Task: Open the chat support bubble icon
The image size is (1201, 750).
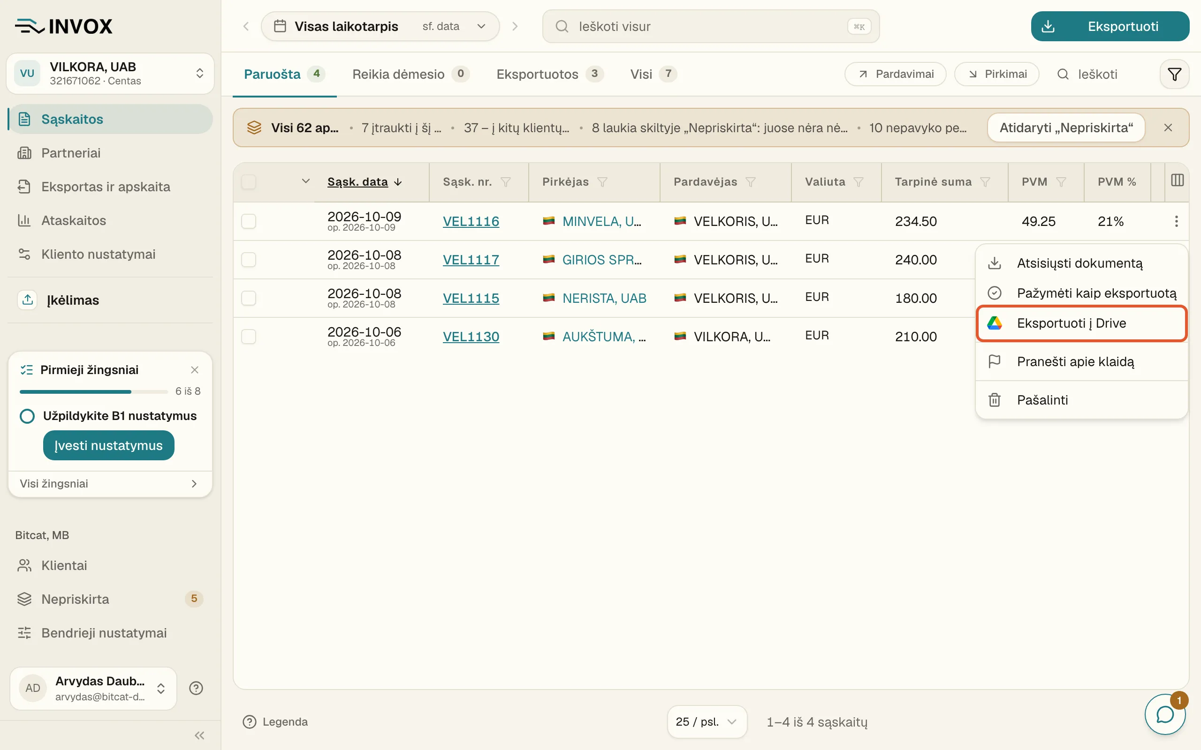Action: click(1165, 714)
